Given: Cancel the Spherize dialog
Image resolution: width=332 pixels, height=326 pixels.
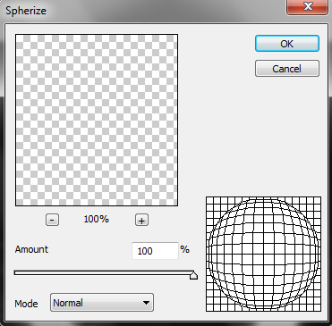Looking at the screenshot, I should [287, 69].
